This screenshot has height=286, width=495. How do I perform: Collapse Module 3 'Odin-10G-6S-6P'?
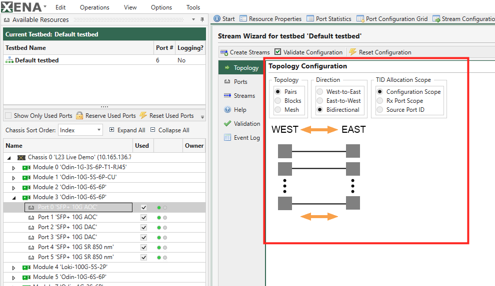(14, 198)
